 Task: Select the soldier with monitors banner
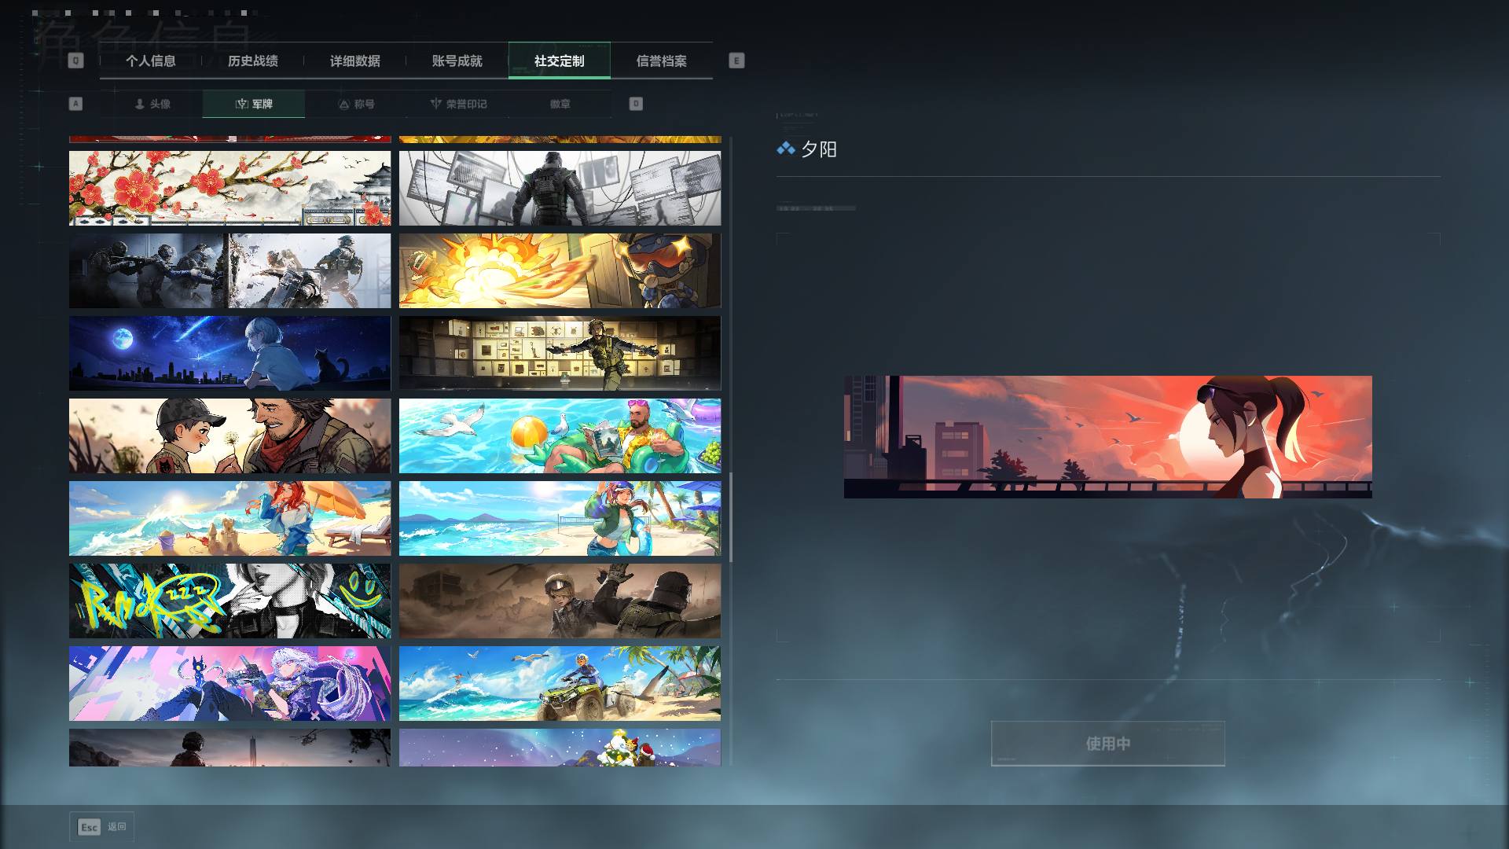(x=560, y=189)
